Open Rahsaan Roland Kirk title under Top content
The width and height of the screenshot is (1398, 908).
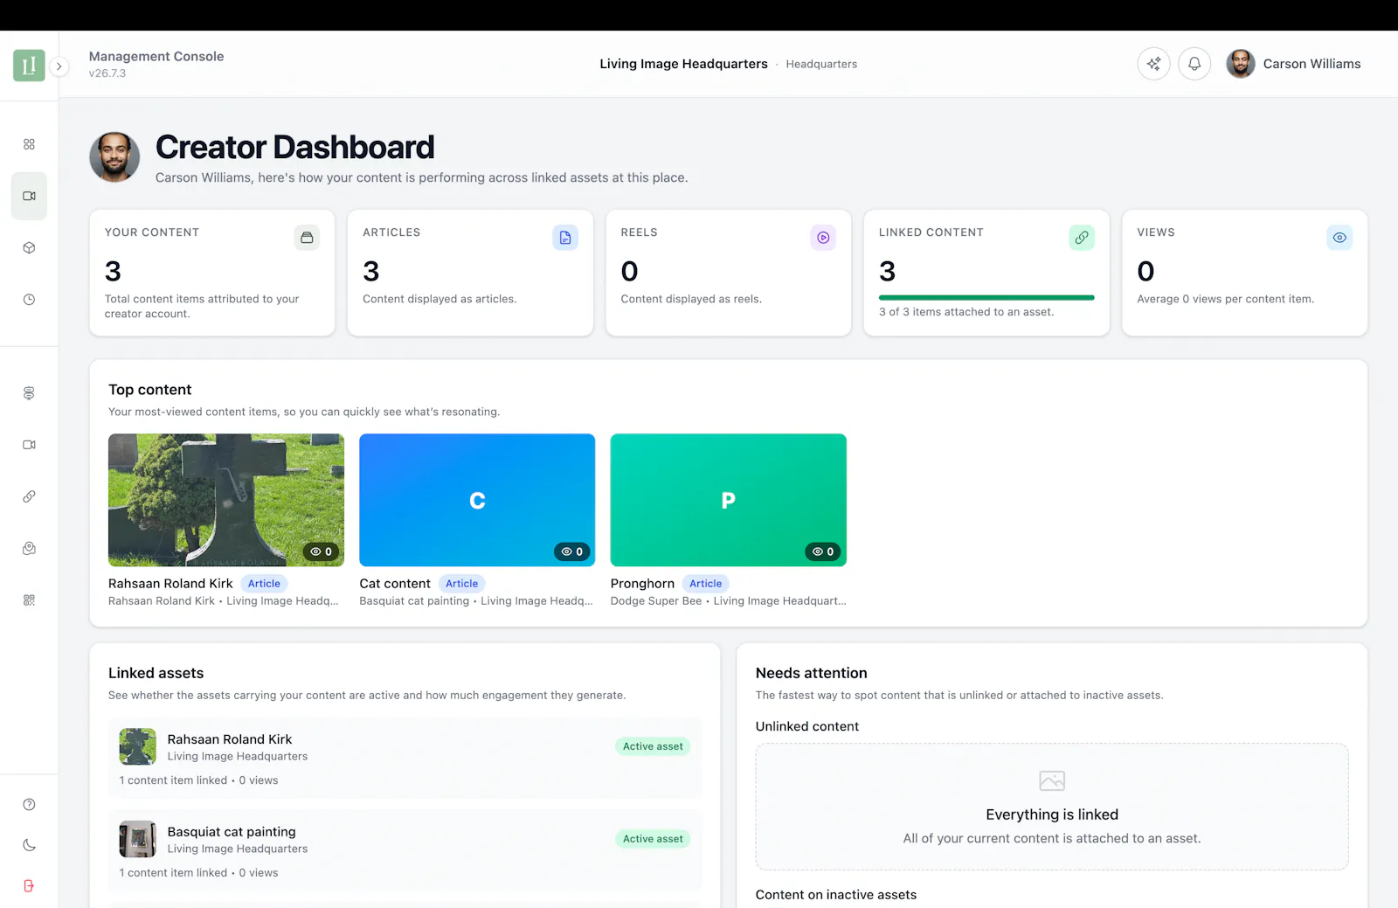[170, 584]
